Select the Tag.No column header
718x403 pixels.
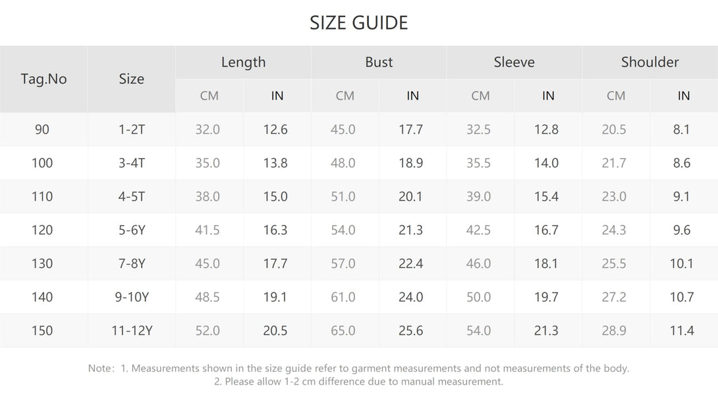(43, 79)
